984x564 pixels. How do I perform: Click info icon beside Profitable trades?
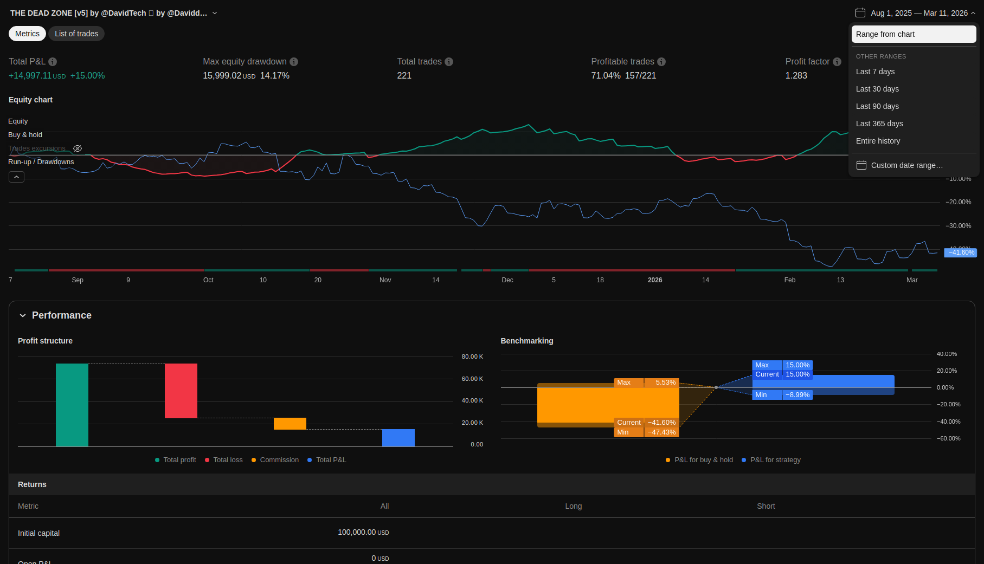661,62
